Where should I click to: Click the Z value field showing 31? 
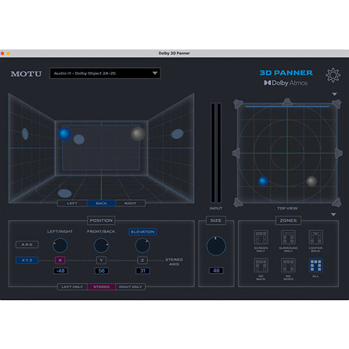(x=143, y=271)
